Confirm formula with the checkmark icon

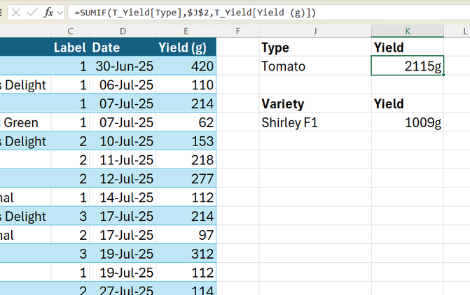click(32, 13)
